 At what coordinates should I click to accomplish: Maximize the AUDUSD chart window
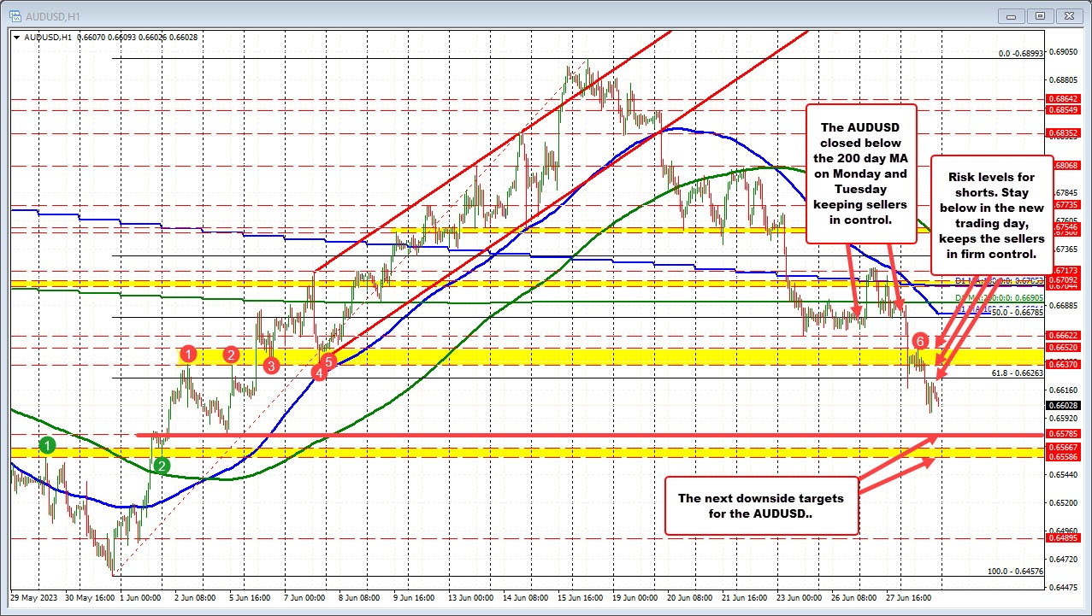(x=1040, y=15)
